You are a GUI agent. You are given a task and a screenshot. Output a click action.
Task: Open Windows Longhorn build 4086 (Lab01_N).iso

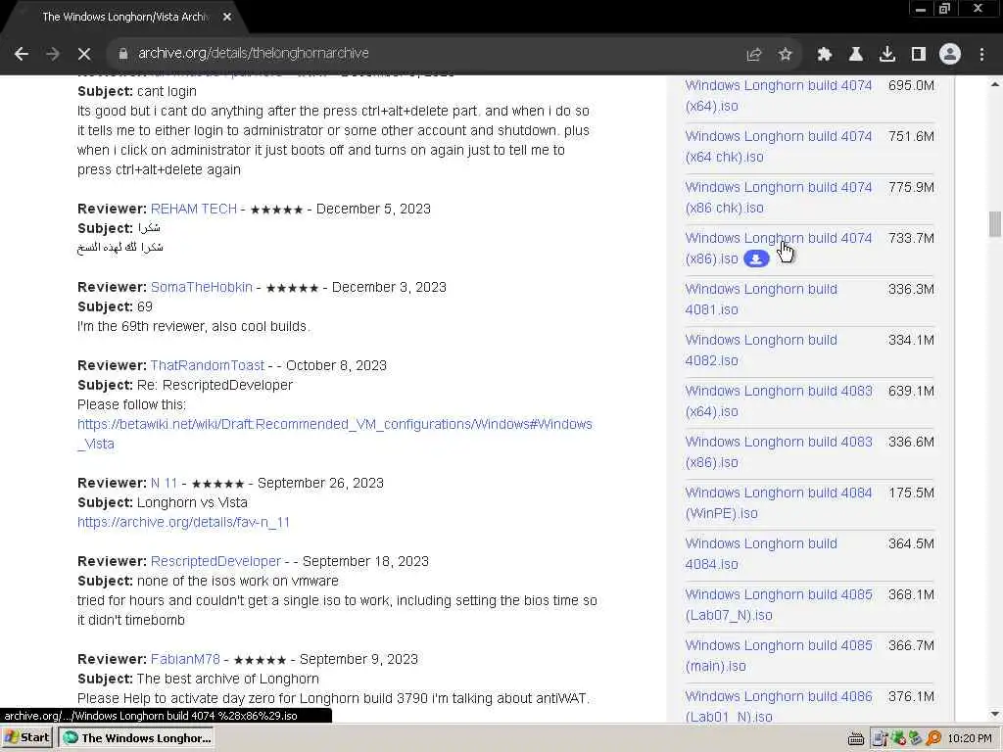coord(779,706)
